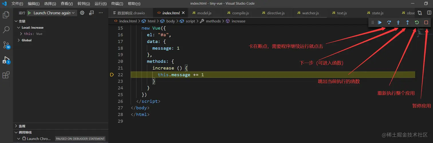Open the 帮助(H) menu
This screenshot has width=433, height=143.
134,4
